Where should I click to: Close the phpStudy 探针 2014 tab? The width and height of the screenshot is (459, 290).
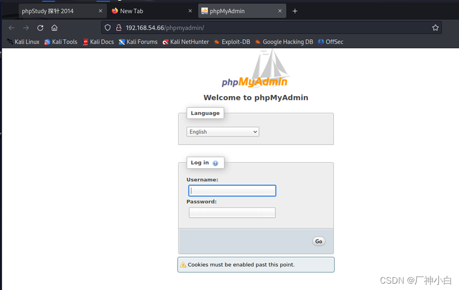(100, 11)
